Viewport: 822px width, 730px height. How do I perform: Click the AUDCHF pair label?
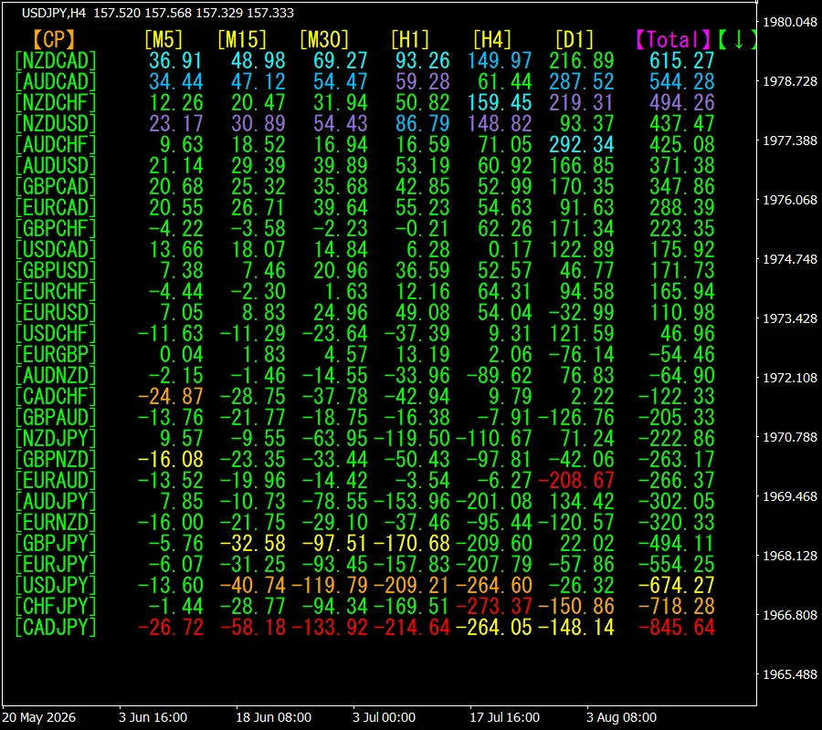(x=56, y=144)
